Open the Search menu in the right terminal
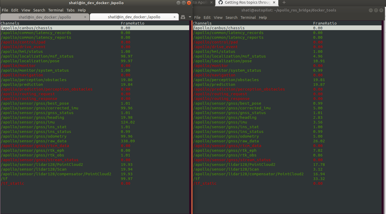This screenshot has width=386, height=214. (231, 17)
